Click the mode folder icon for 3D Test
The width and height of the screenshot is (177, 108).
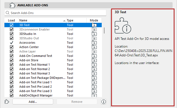94,25
